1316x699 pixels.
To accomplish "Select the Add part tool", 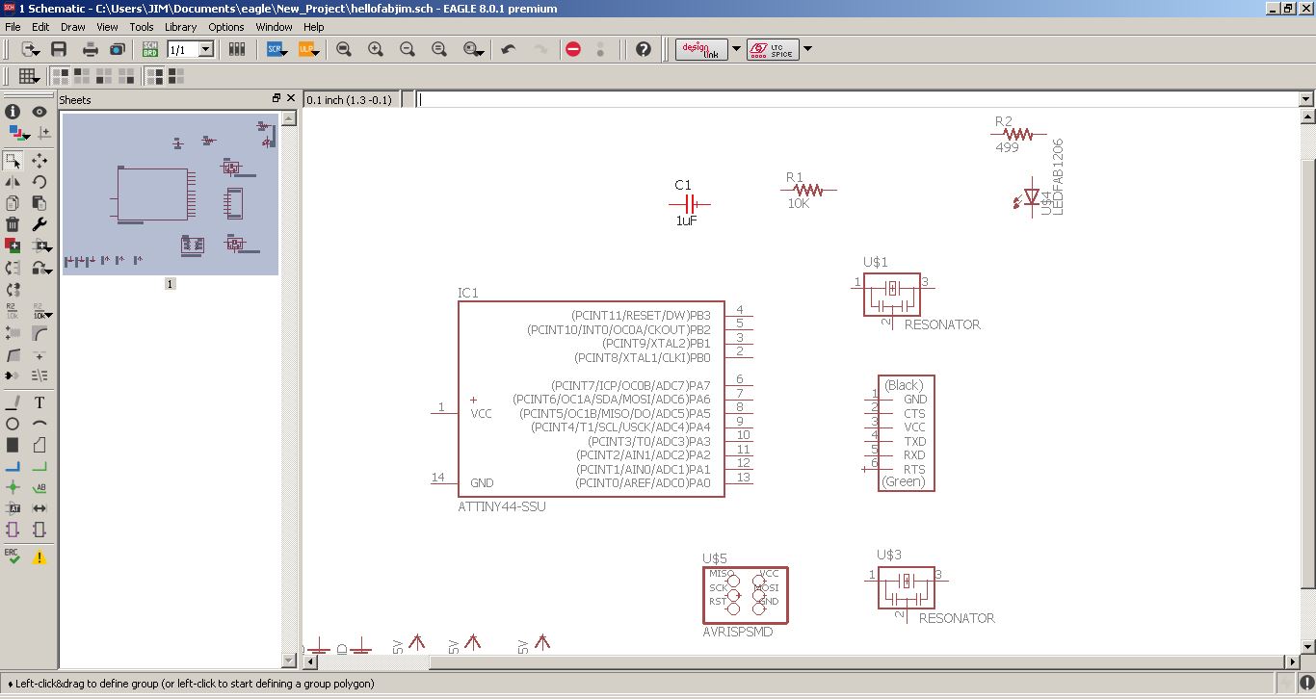I will (13, 246).
